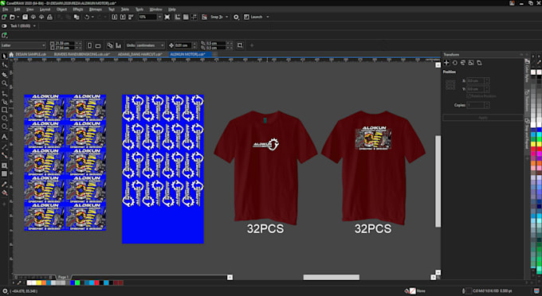
Task: Open the Layout menu
Action: 45,10
